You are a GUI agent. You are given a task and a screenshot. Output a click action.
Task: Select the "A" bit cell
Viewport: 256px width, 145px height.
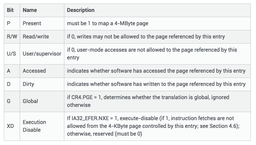[8, 70]
